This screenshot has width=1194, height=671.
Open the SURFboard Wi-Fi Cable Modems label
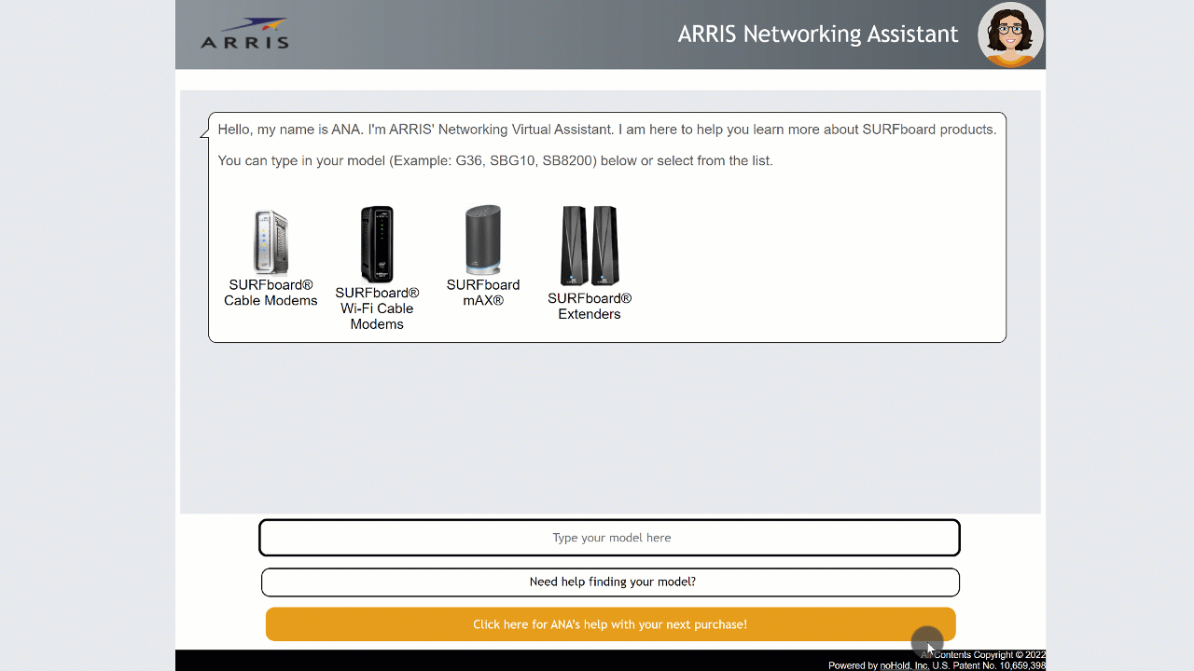tap(377, 308)
